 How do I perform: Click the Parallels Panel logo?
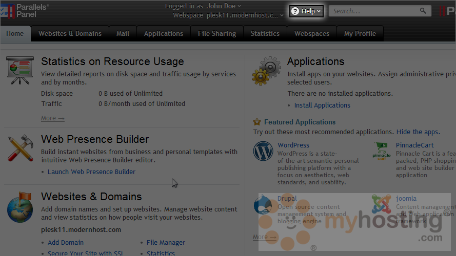click(x=25, y=11)
